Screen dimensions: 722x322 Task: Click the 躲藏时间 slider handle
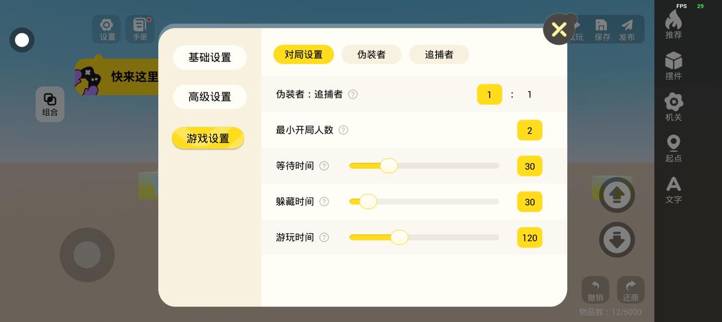point(368,202)
